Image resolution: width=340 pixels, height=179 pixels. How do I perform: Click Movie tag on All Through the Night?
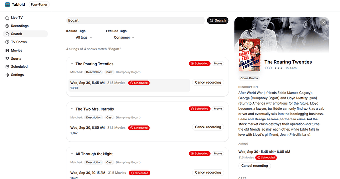(x=218, y=154)
